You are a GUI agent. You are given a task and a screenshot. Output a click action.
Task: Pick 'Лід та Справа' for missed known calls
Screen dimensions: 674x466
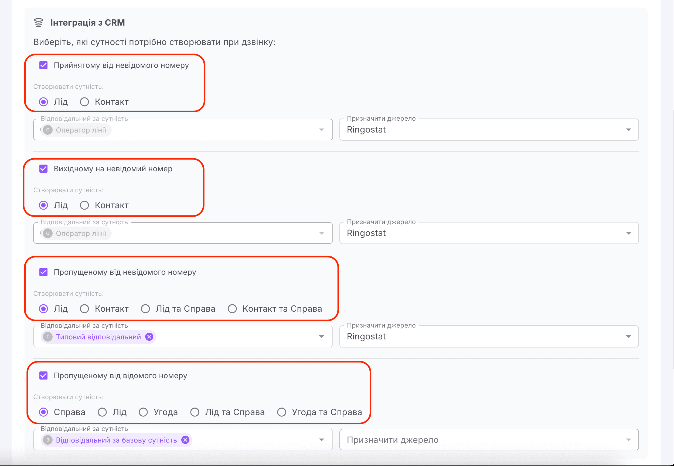pyautogui.click(x=195, y=412)
